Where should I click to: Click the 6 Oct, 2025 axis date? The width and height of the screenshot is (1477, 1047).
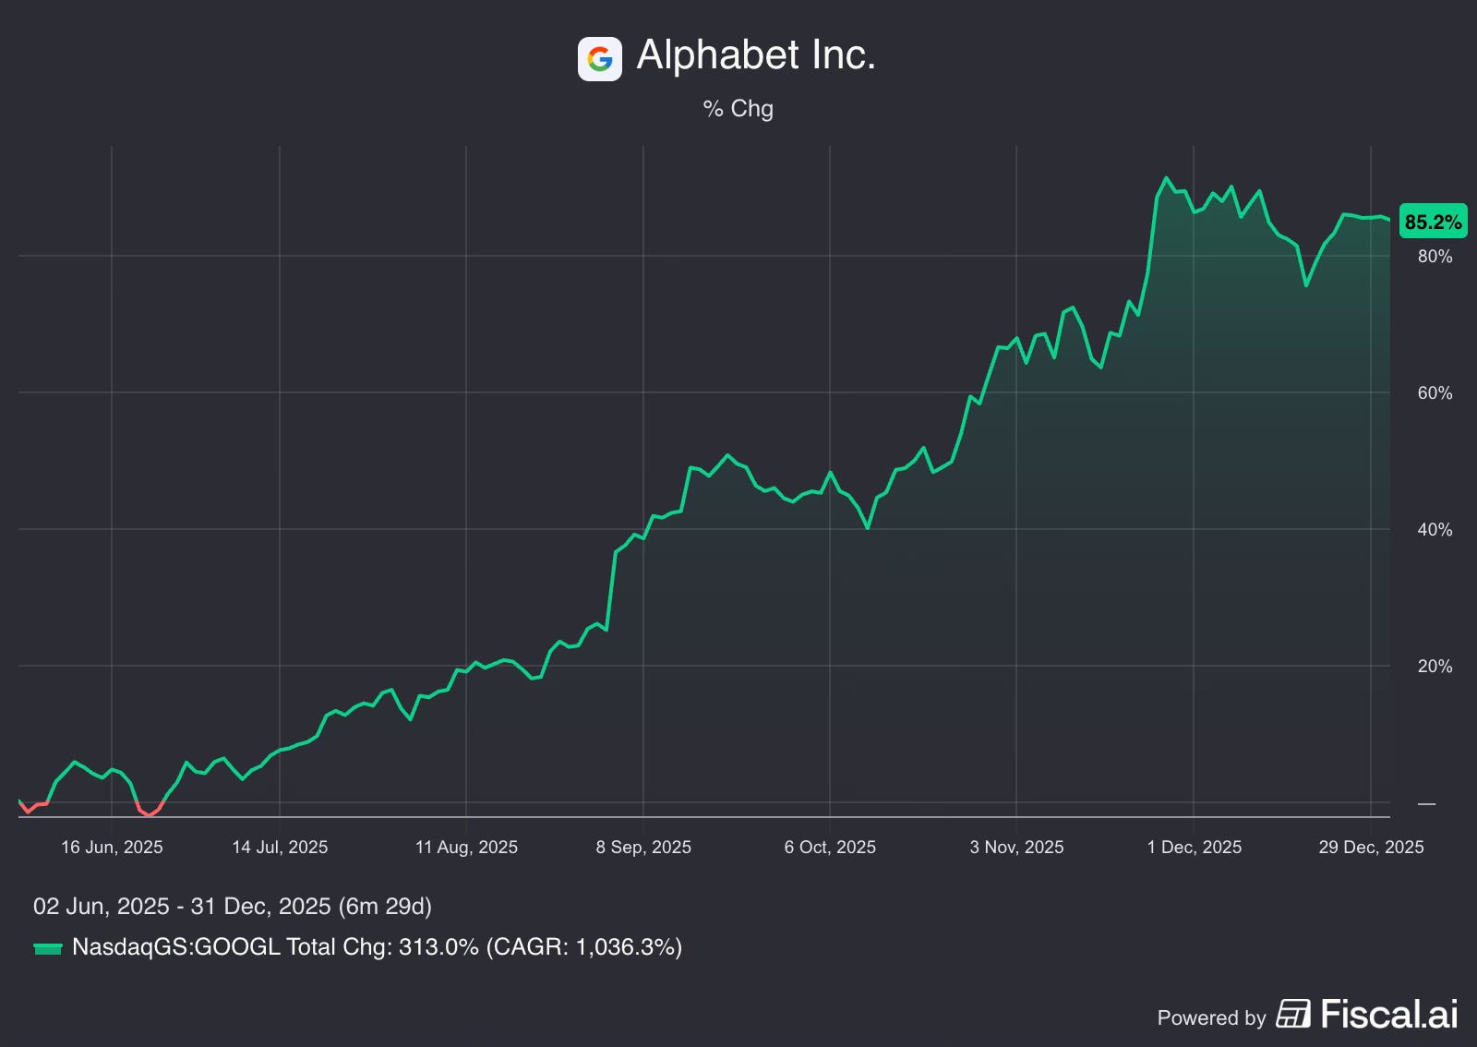[830, 848]
